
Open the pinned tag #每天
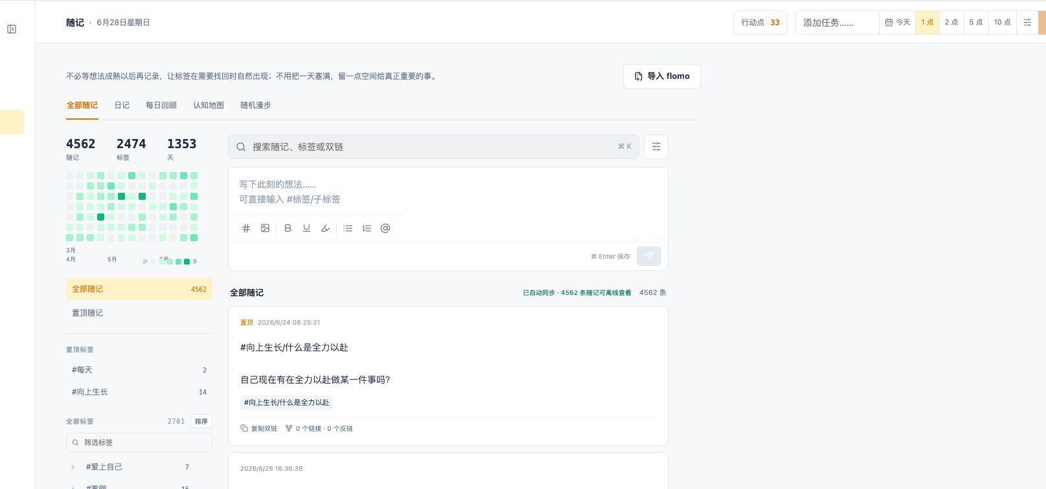click(x=139, y=370)
